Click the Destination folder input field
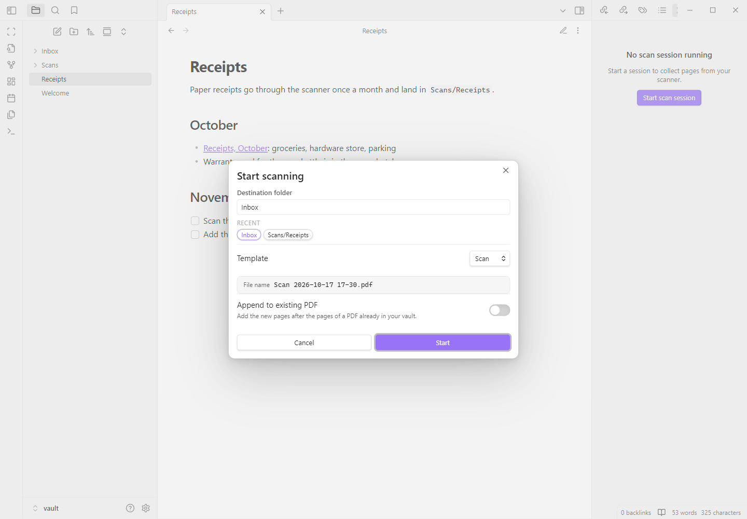This screenshot has width=747, height=519. (374, 207)
